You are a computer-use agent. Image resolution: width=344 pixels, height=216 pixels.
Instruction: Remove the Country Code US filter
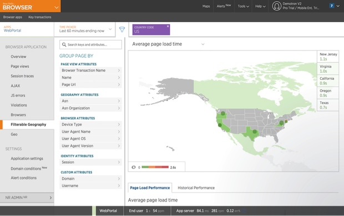[x=168, y=26]
